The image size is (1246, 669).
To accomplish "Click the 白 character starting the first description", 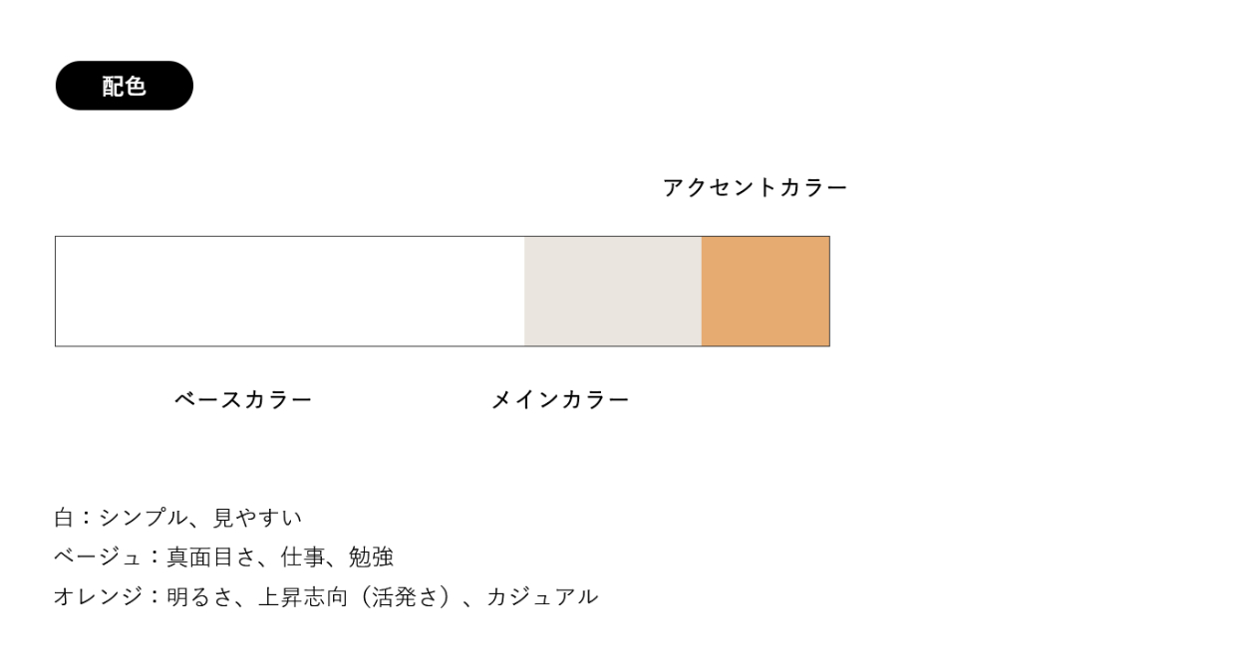I will point(64,518).
